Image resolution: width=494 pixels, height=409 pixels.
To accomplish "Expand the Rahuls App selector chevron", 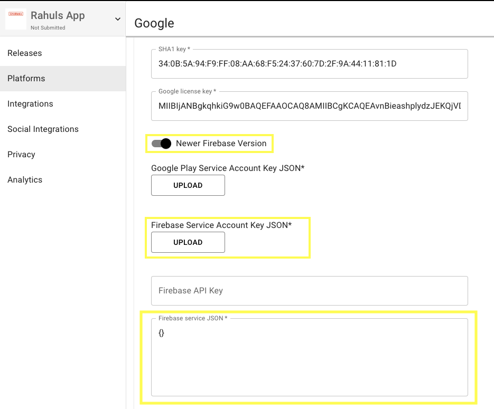I will pos(118,19).
